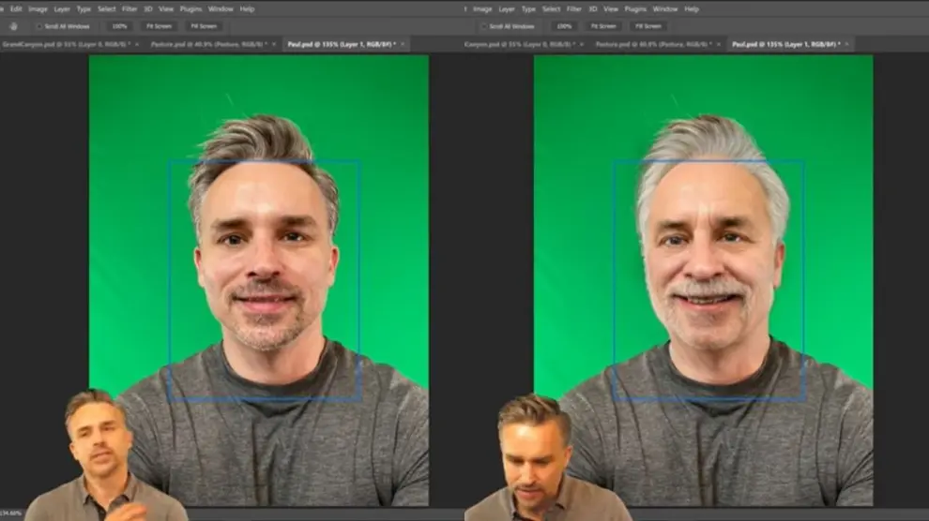Open the Image menu in left window
The height and width of the screenshot is (521, 929).
38,8
